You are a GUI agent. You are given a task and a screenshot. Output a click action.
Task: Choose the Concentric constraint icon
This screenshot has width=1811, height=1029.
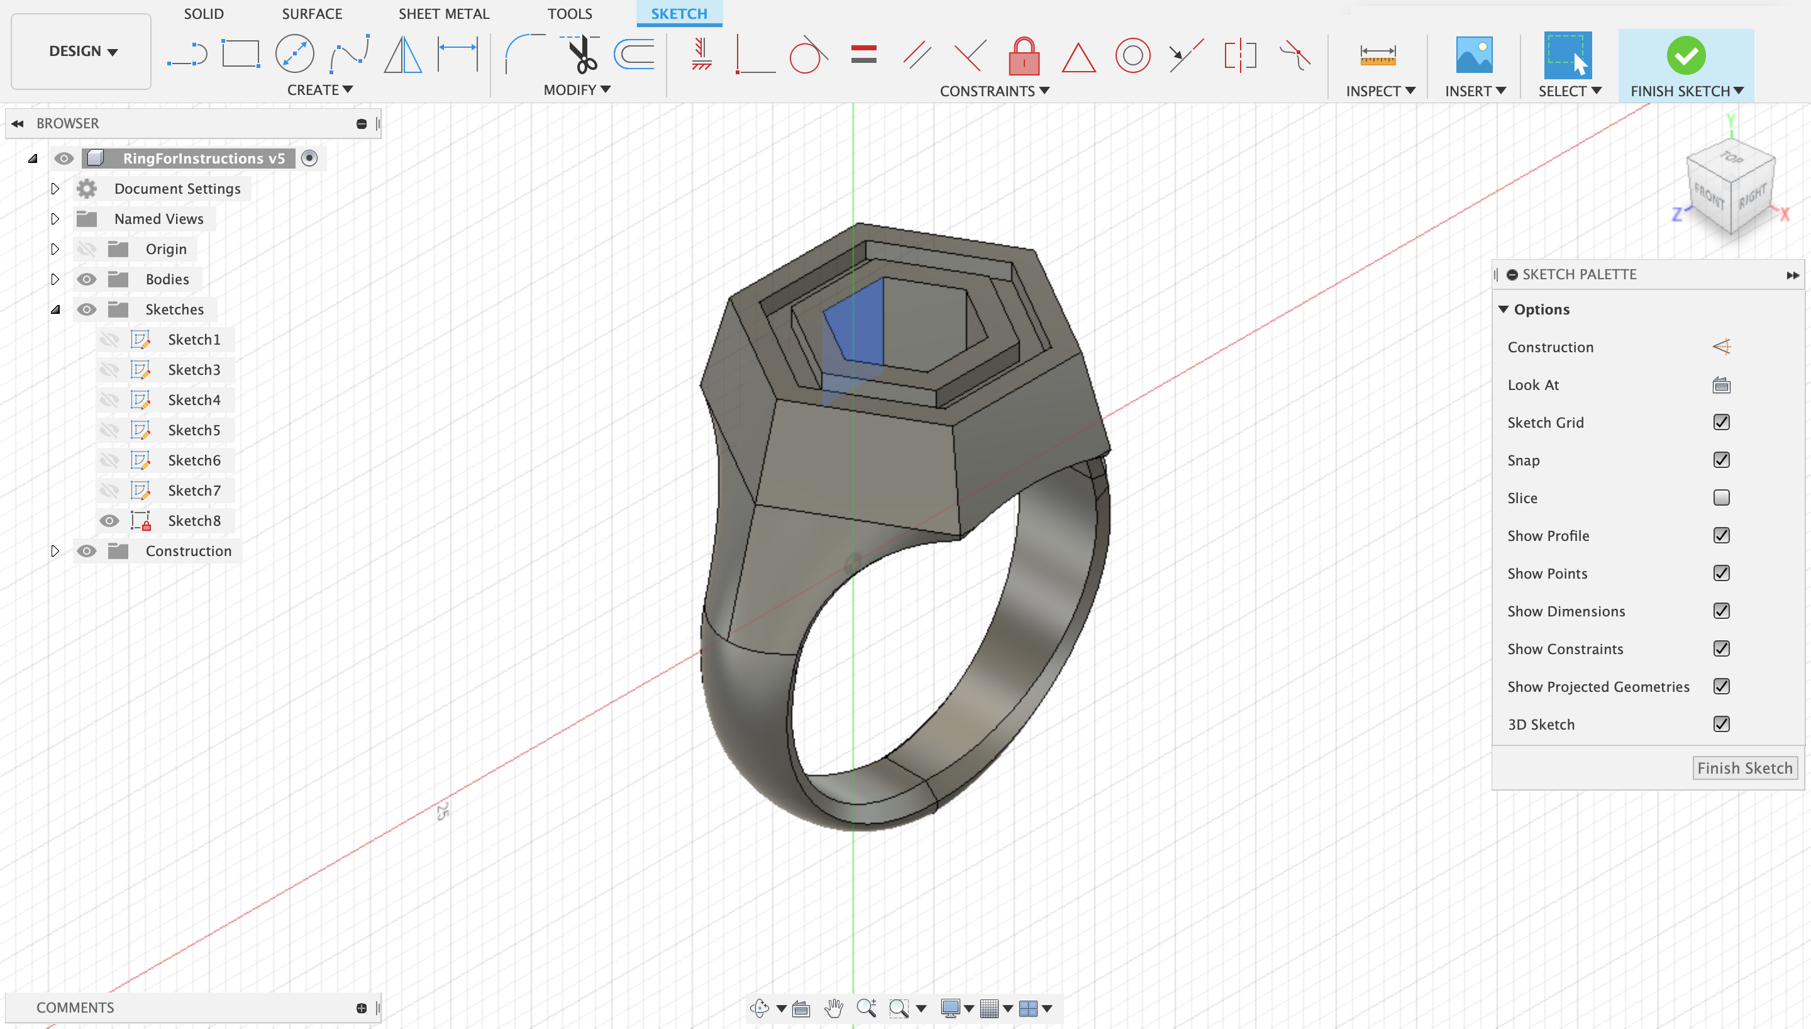(1133, 56)
